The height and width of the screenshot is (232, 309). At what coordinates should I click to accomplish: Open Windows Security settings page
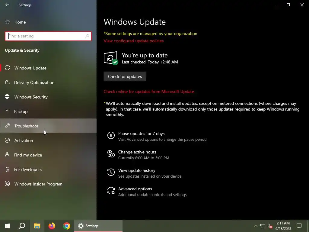coord(48,97)
